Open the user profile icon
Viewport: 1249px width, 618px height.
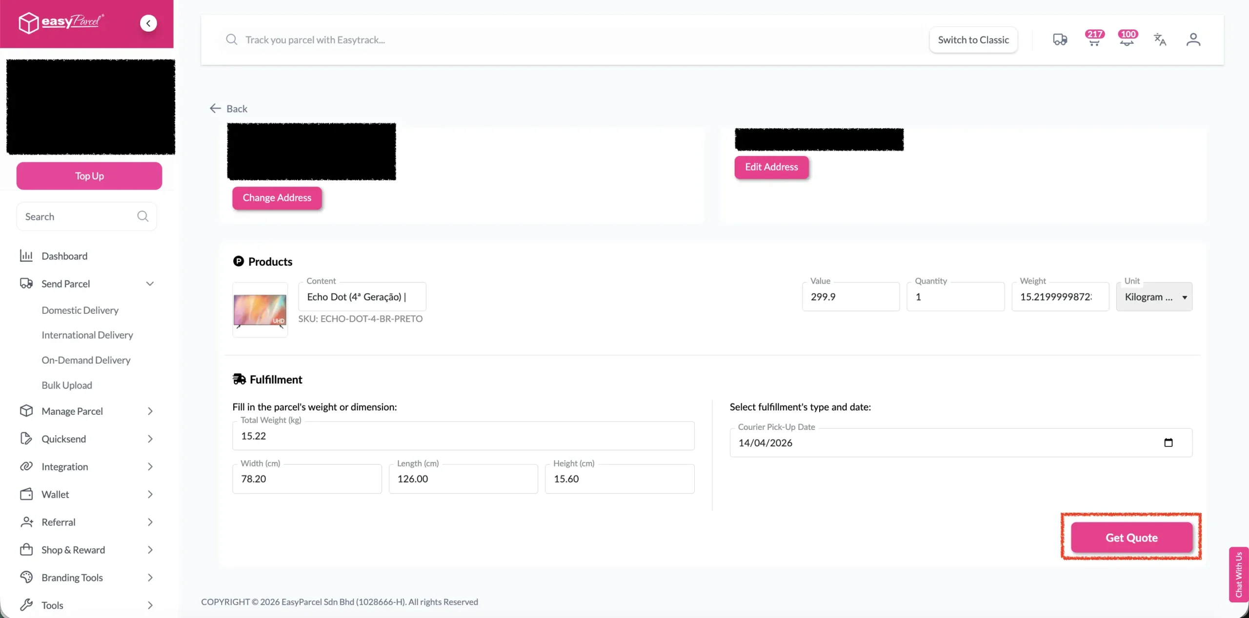click(1193, 39)
